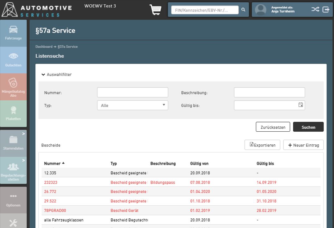This screenshot has width=334, height=228.
Task: Collapse the Auswahlfilter section
Action: tap(56, 75)
